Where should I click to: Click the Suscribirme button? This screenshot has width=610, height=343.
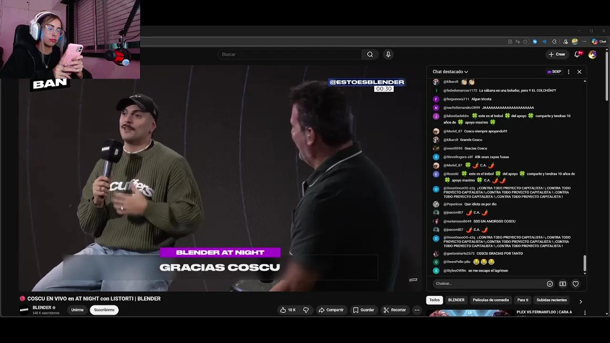coord(104,310)
